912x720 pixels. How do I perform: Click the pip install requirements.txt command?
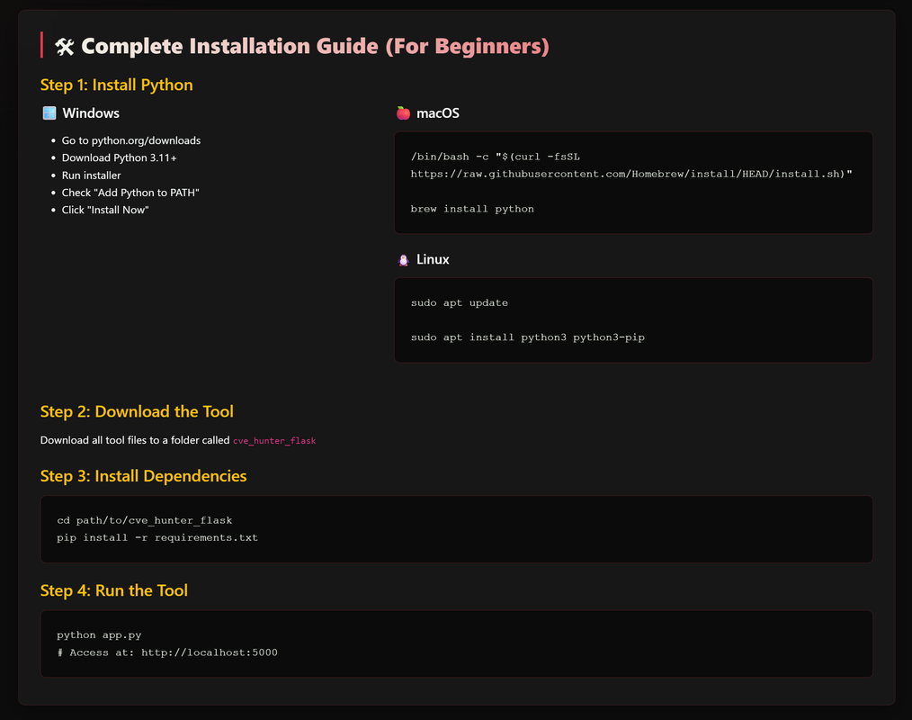point(157,538)
